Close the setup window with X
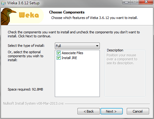Viewport: 154px width, 119px height. [146, 2]
